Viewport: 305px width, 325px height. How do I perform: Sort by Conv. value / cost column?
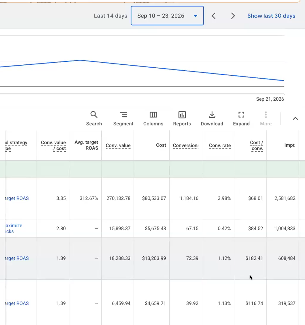coord(53,145)
